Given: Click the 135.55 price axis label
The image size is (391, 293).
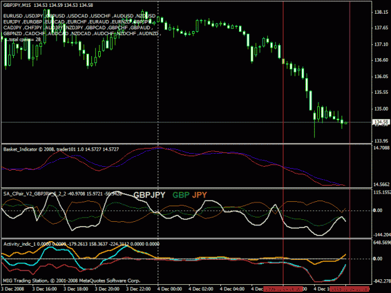Looking at the screenshot, I should pyautogui.click(x=381, y=92).
